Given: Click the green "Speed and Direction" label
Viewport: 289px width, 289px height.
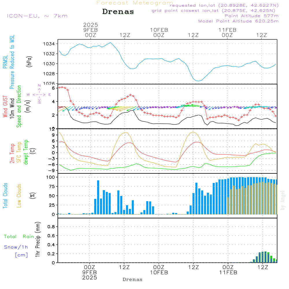Looking at the screenshot, I should coord(19,106).
